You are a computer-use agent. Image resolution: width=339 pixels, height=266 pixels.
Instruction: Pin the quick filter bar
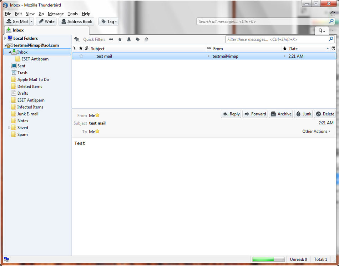click(x=76, y=39)
